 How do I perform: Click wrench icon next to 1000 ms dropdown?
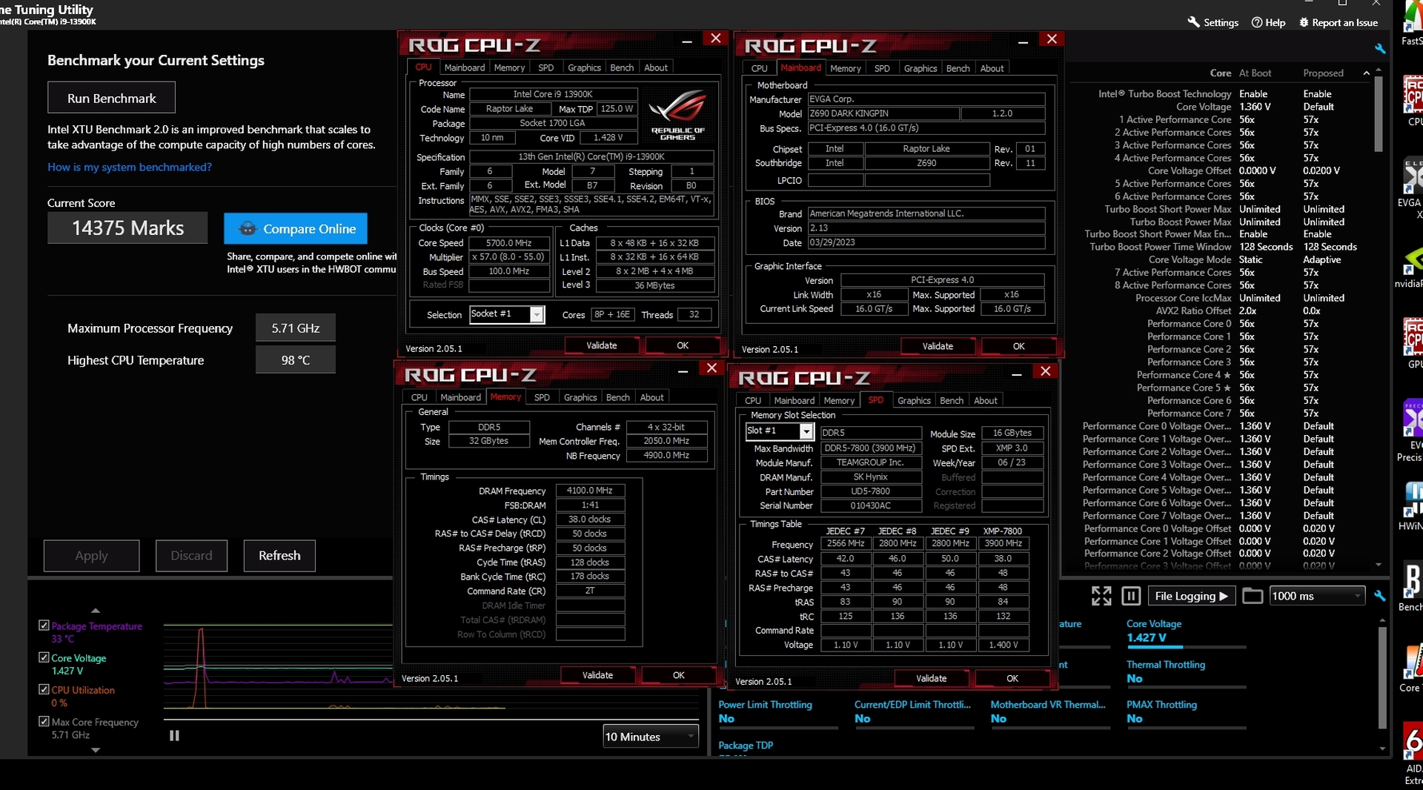click(1380, 596)
